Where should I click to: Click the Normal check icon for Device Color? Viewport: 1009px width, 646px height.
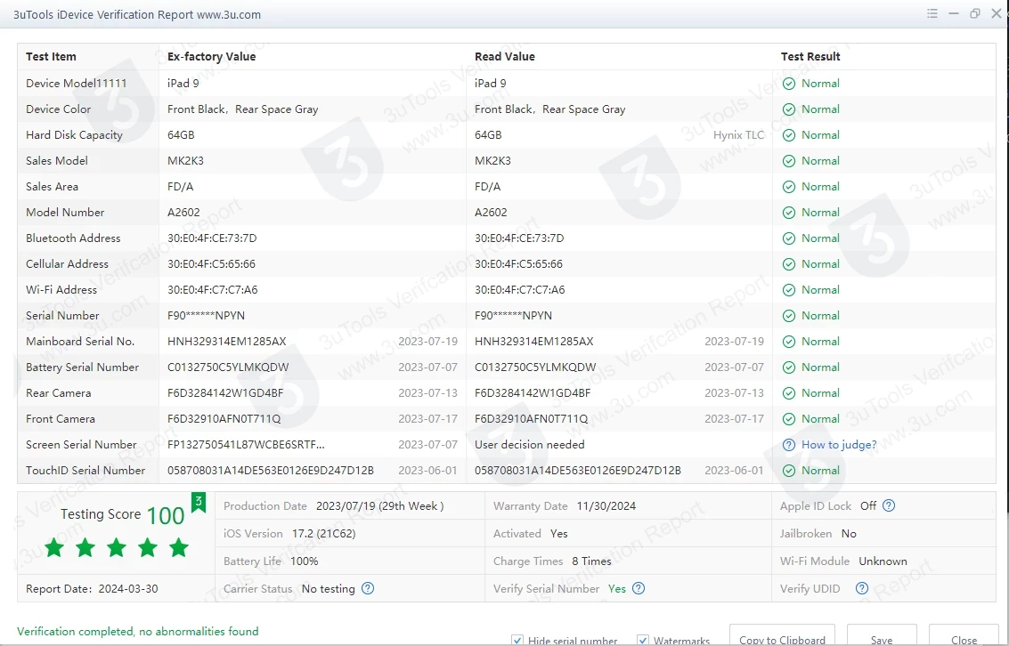[x=788, y=109]
